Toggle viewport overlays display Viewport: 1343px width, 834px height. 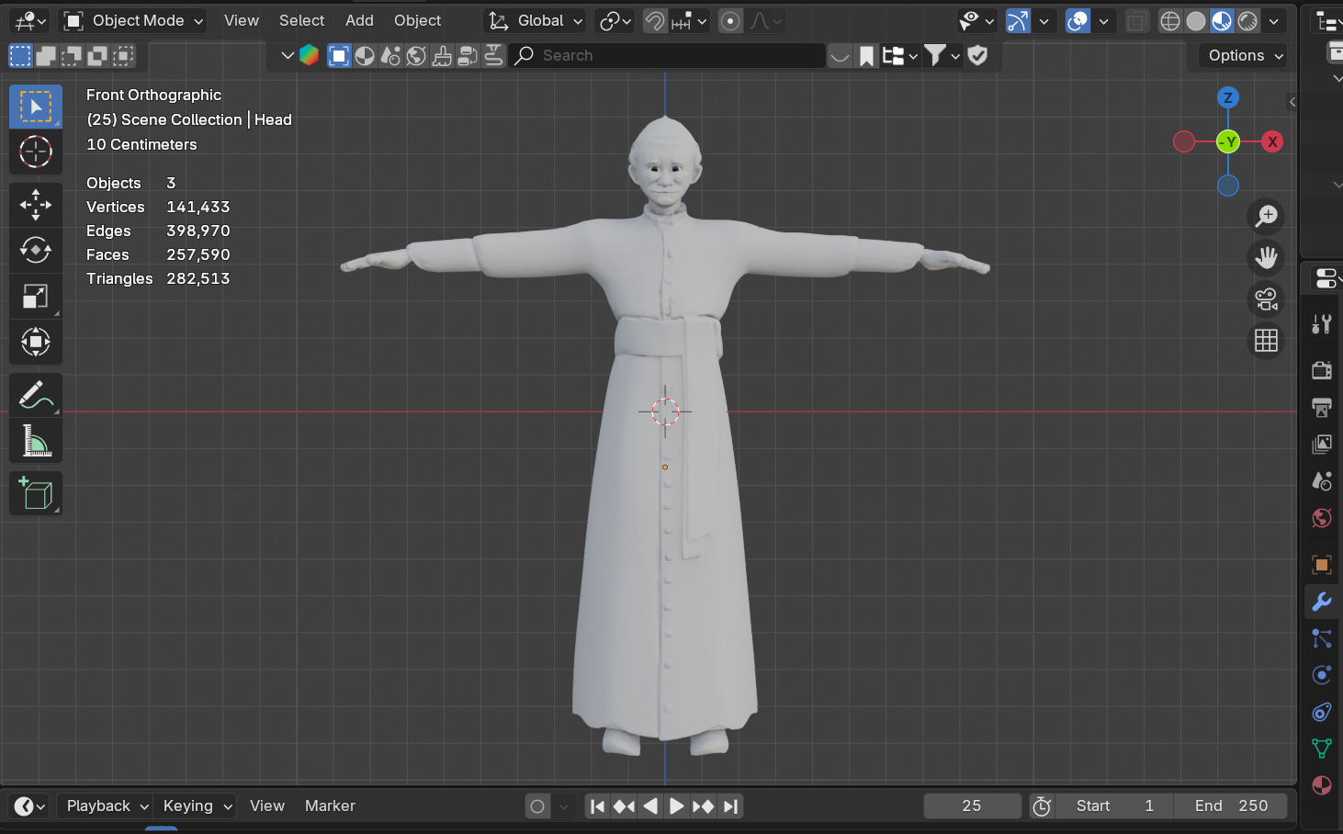pos(1078,20)
